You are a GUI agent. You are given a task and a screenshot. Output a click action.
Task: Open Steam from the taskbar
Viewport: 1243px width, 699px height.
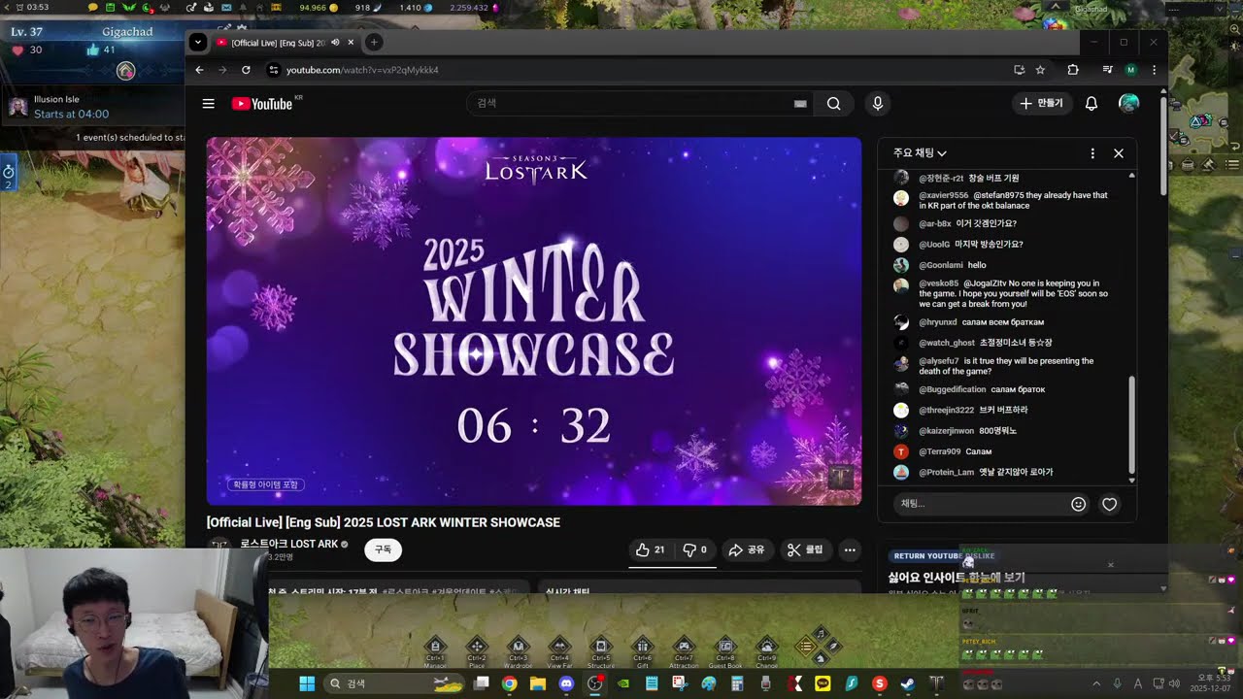[908, 683]
